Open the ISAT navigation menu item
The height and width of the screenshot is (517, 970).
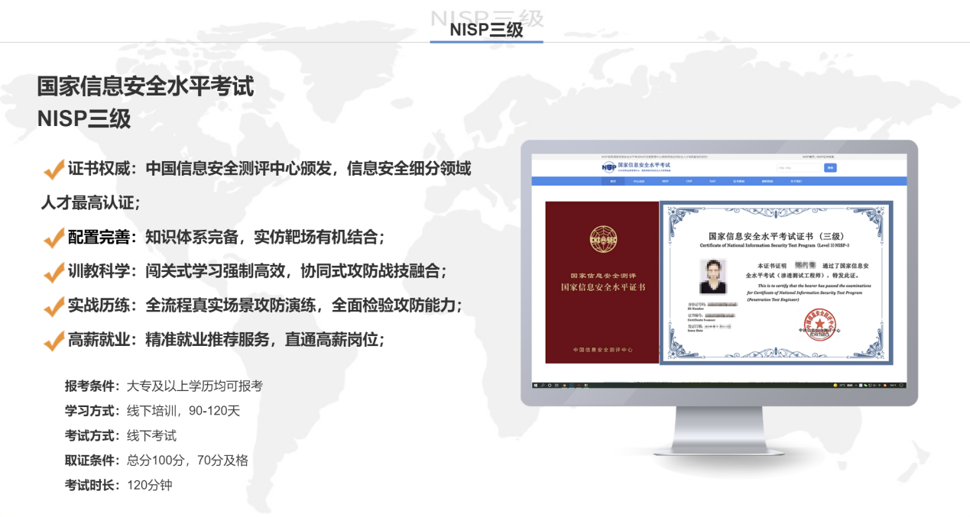point(712,182)
